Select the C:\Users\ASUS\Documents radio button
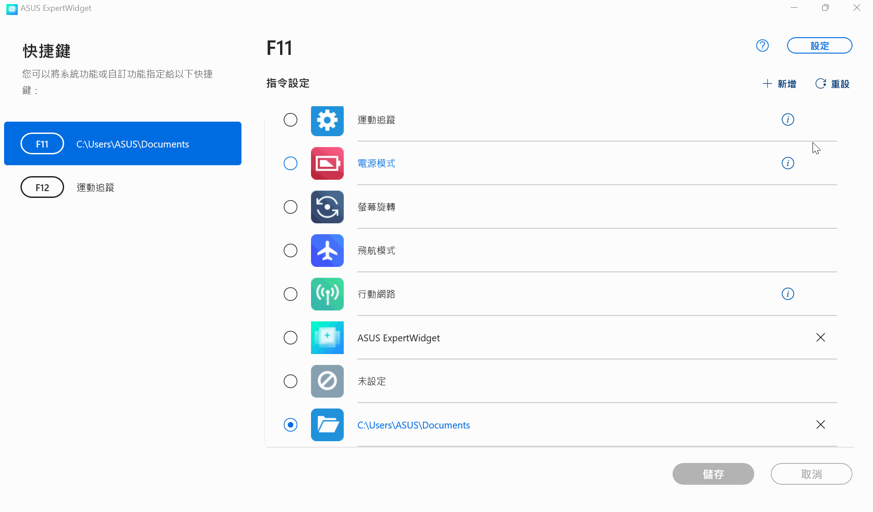The height and width of the screenshot is (512, 873). [x=291, y=425]
